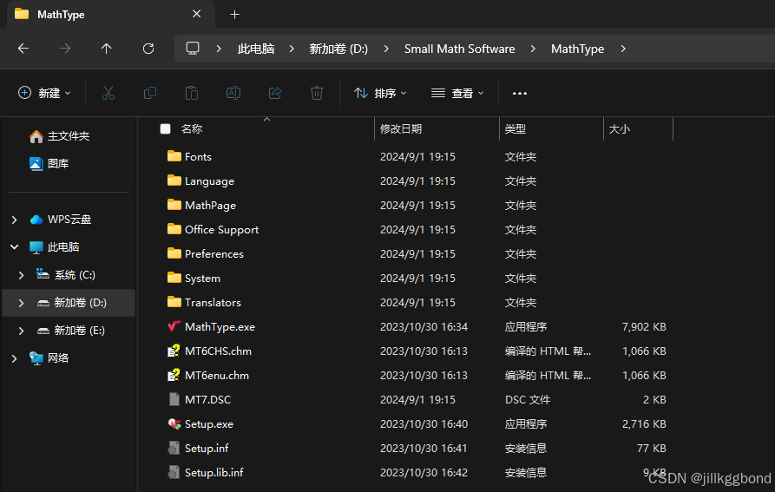Click the Delete trash icon
The width and height of the screenshot is (775, 492).
(316, 93)
